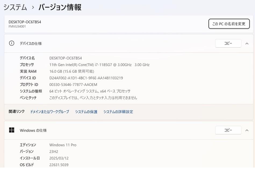The image size is (255, 174).
Task: Open the ドメインまたはワークグループ link
Action: pos(49,112)
